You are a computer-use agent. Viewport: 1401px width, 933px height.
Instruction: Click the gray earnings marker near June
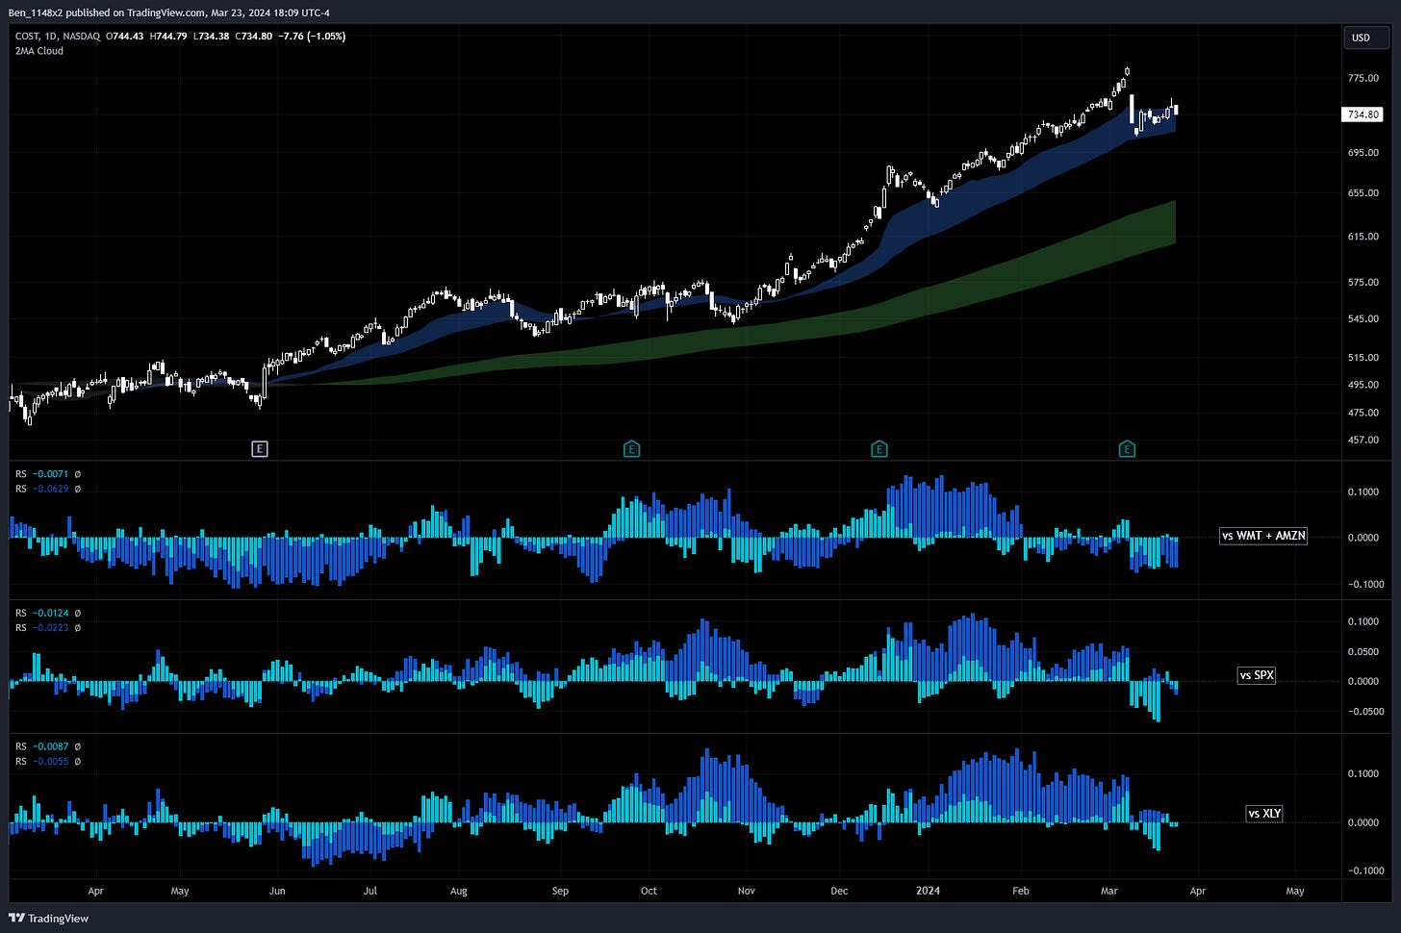[260, 449]
